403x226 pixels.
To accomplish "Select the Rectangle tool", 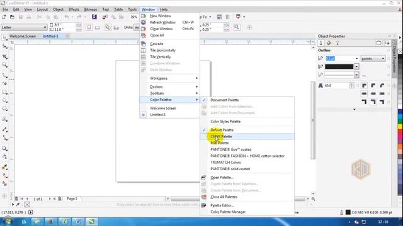I will pos(4,92).
